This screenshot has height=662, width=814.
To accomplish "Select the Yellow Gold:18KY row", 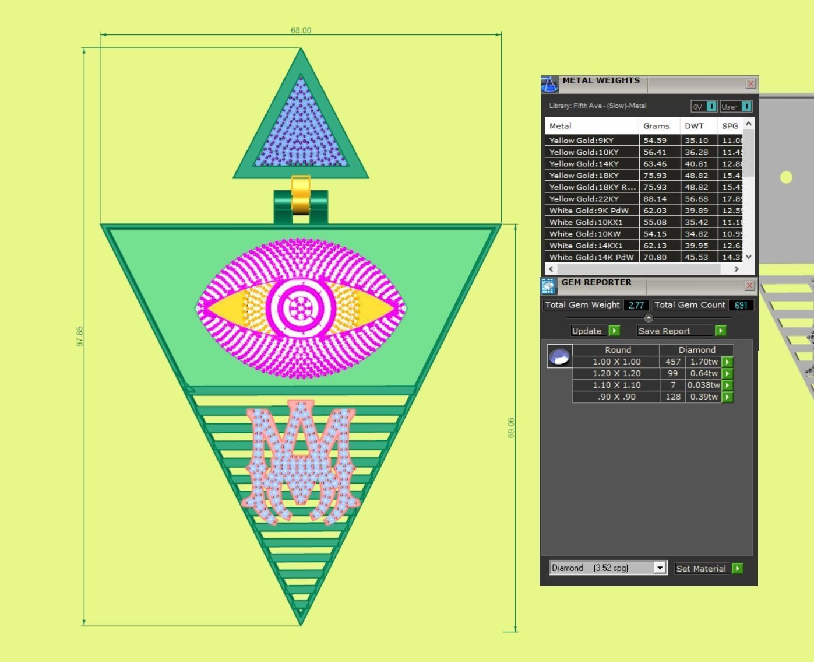I will click(644, 176).
